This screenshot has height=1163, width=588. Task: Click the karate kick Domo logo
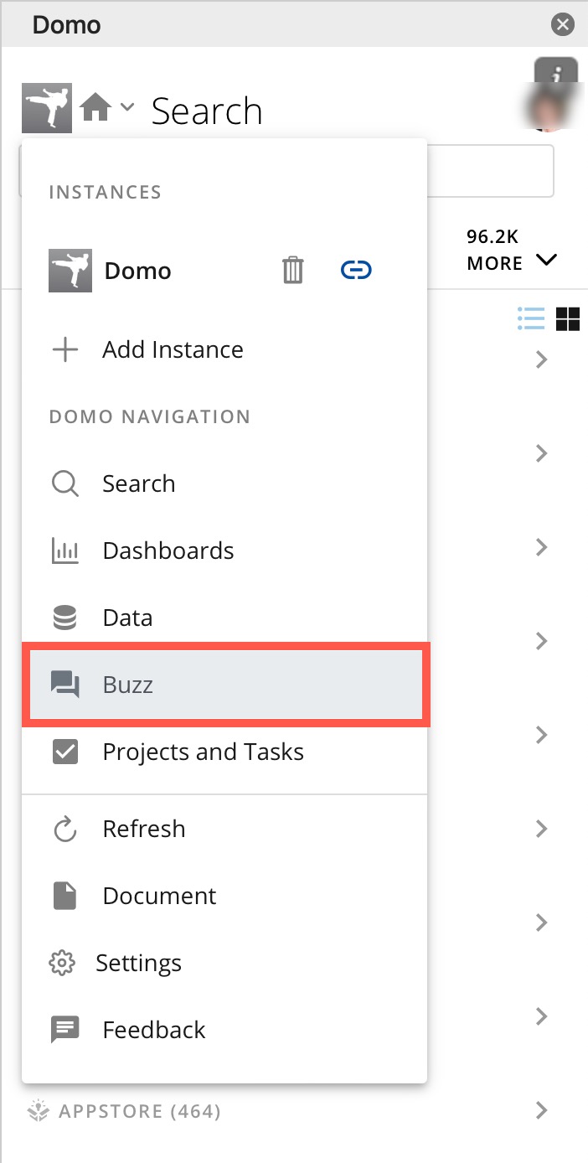(46, 107)
